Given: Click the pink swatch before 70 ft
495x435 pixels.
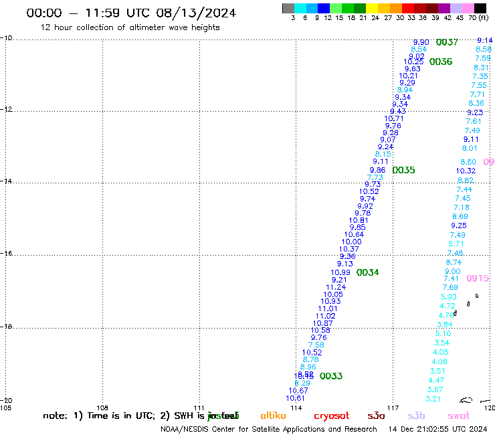Looking at the screenshot, I should coord(468,8).
